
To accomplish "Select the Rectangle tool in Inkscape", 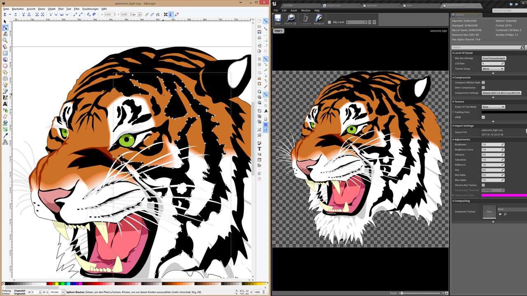I will coord(5,53).
